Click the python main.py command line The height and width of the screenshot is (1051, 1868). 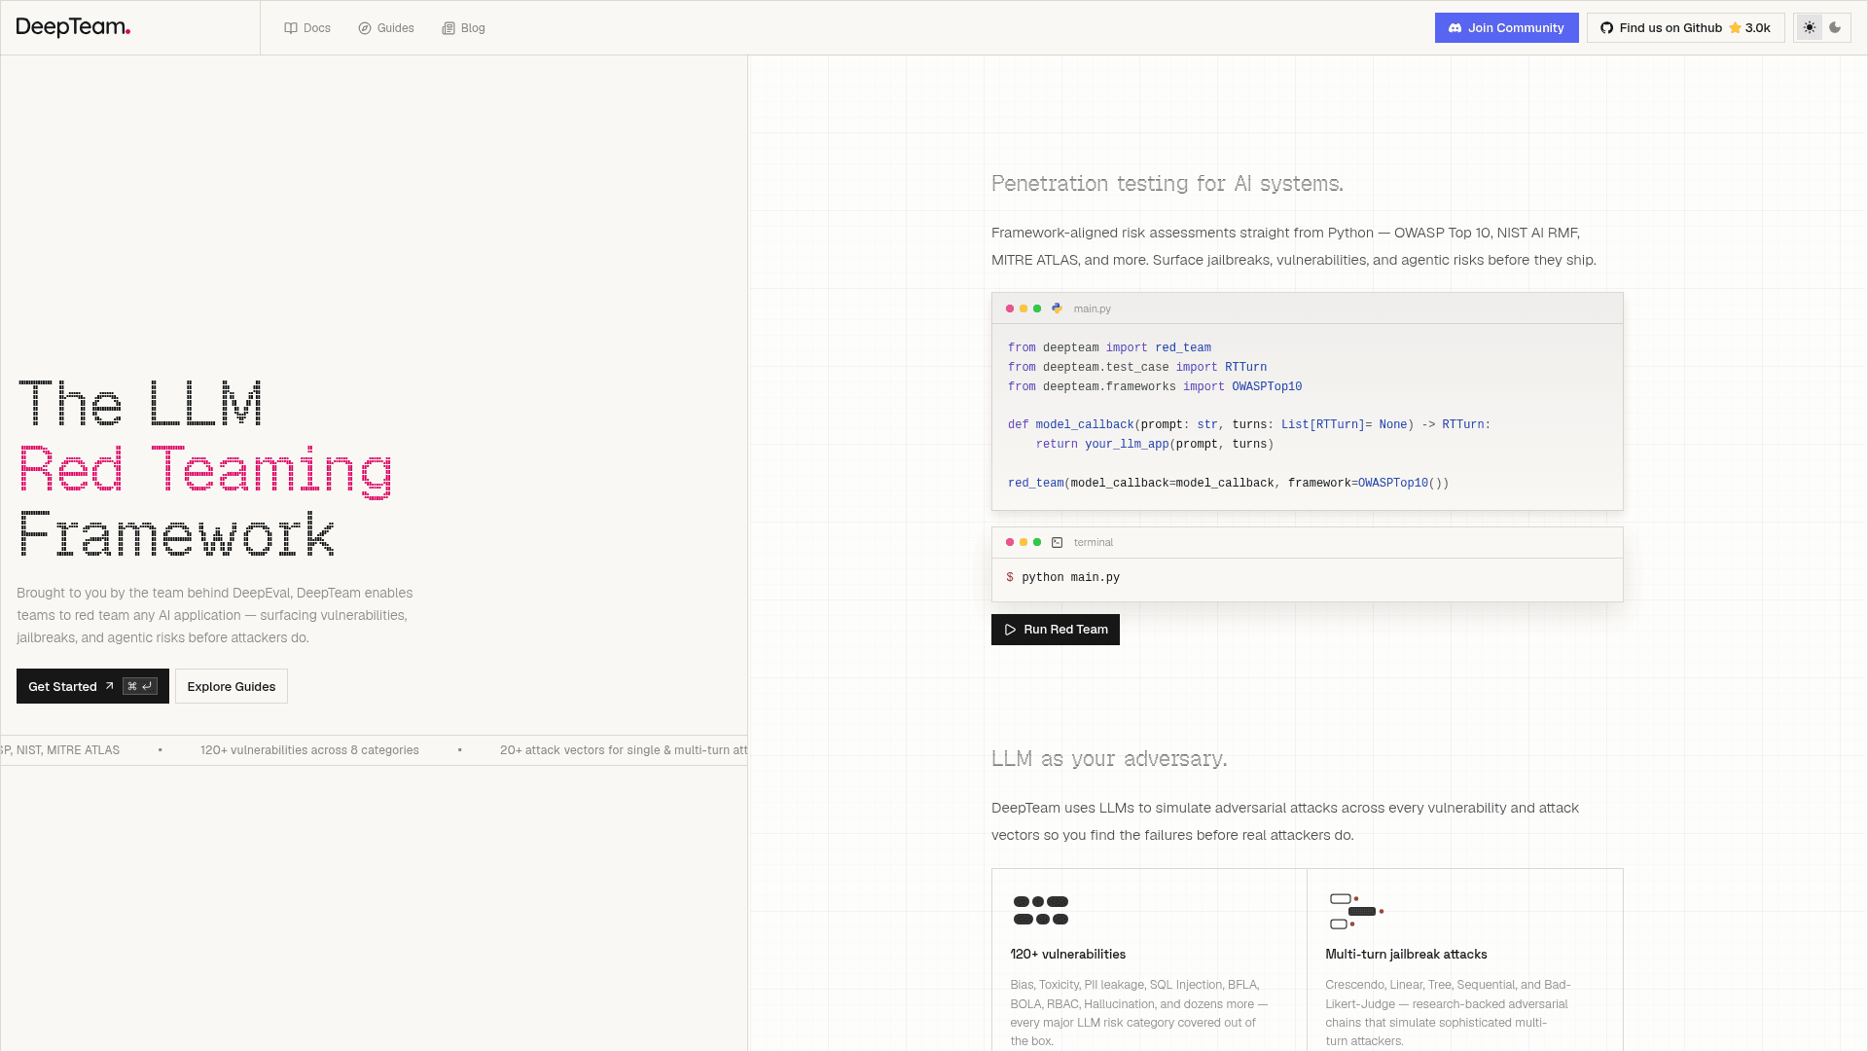pyautogui.click(x=1062, y=578)
